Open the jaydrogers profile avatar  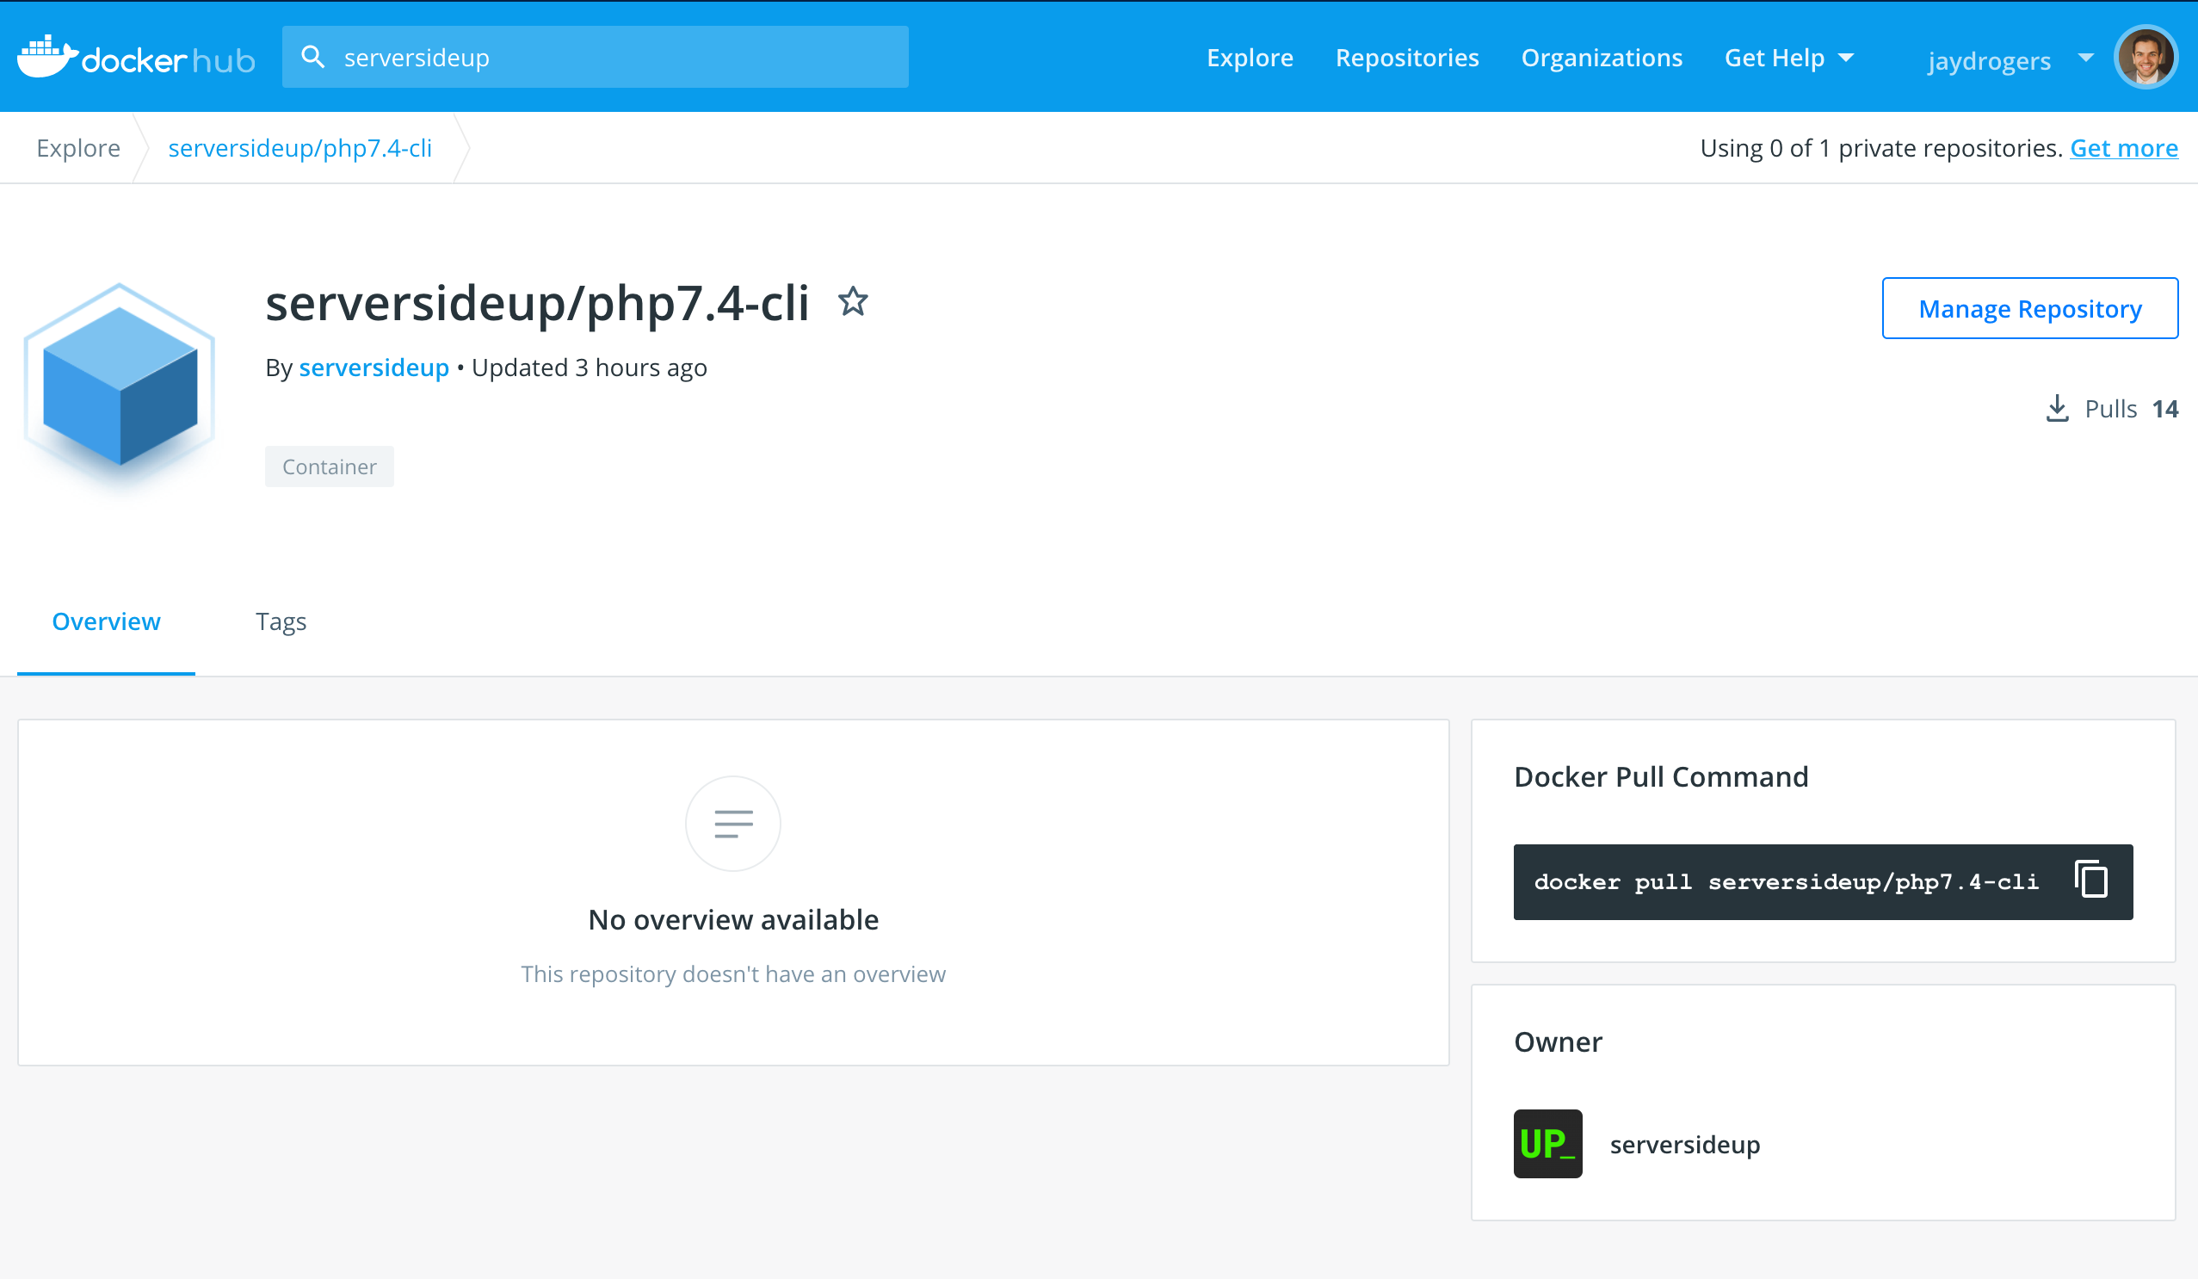pos(2145,58)
